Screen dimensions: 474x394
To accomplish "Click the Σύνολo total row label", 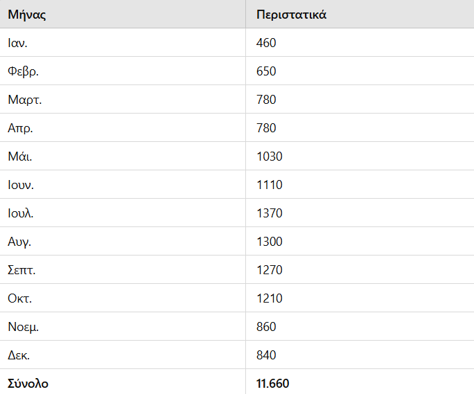I will tap(28, 384).
